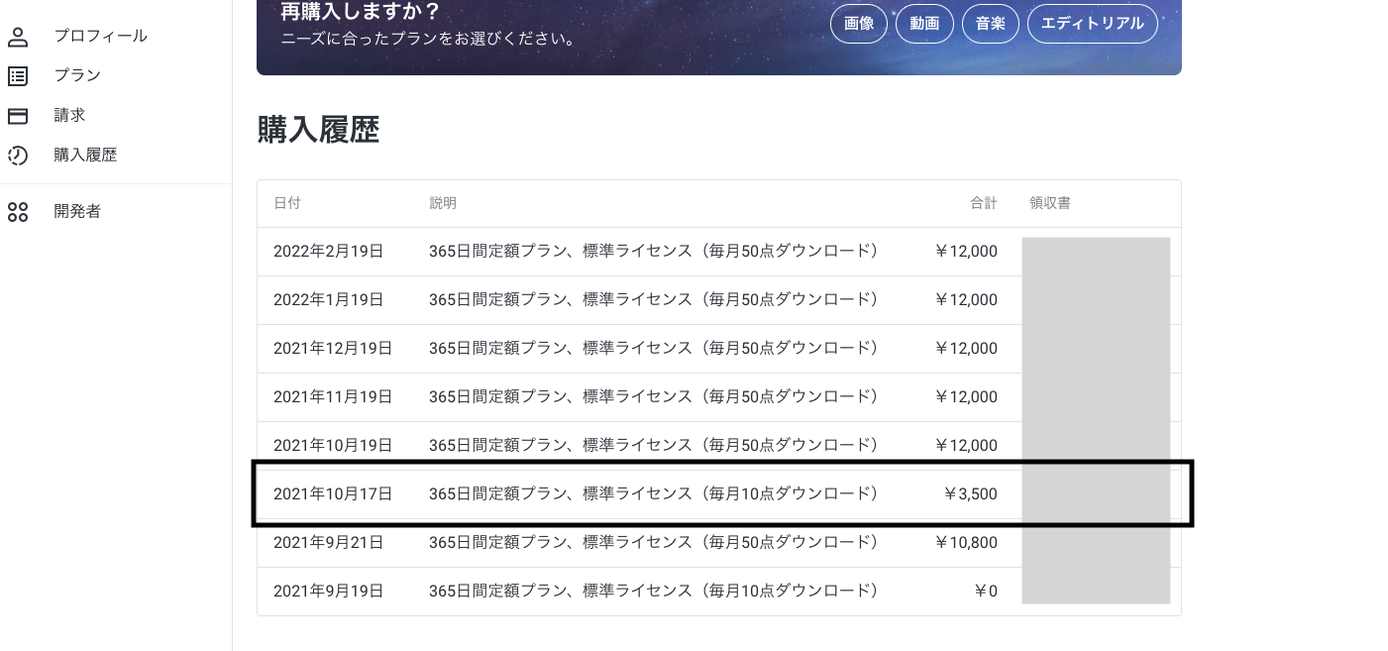Go to the 請求 sidebar item
Image resolution: width=1388 pixels, height=651 pixels.
[69, 116]
